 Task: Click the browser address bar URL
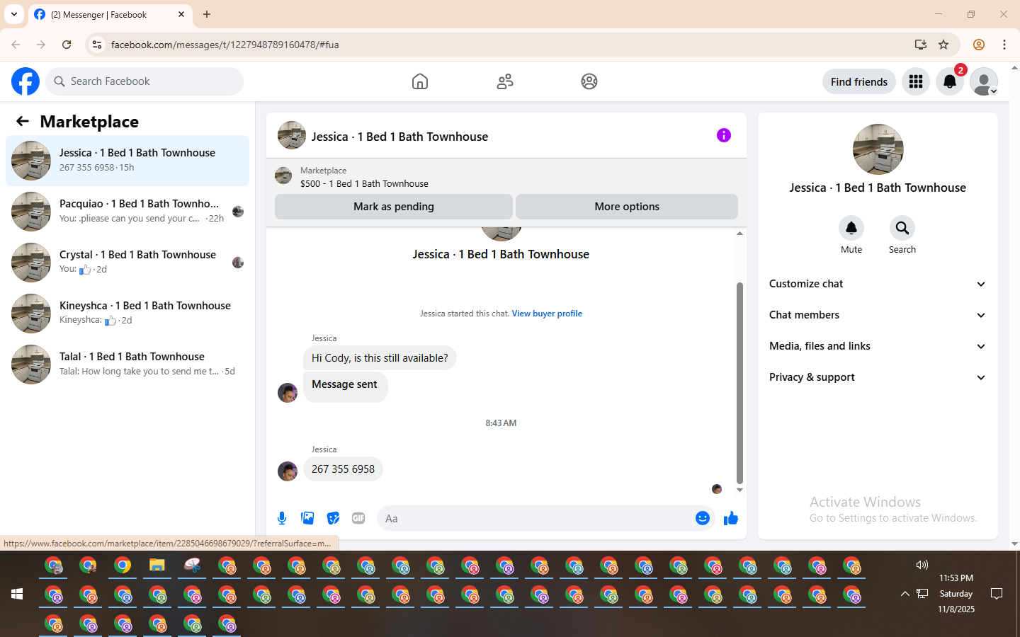[x=225, y=45]
